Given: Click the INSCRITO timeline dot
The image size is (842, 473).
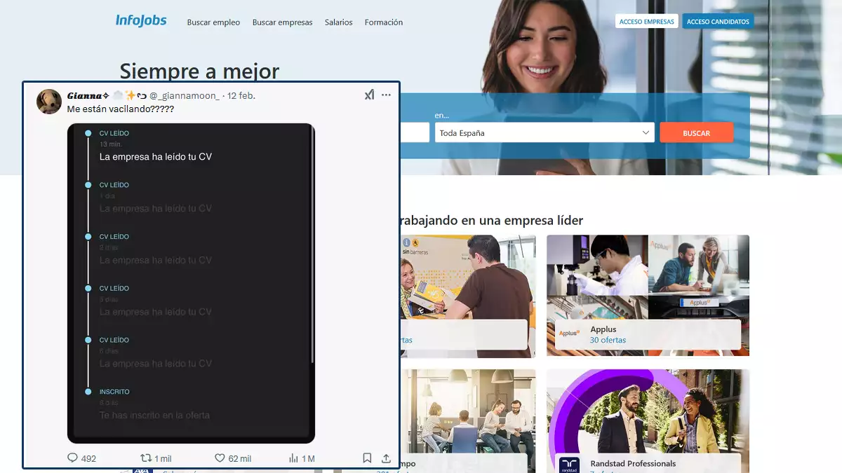Looking at the screenshot, I should pos(88,392).
